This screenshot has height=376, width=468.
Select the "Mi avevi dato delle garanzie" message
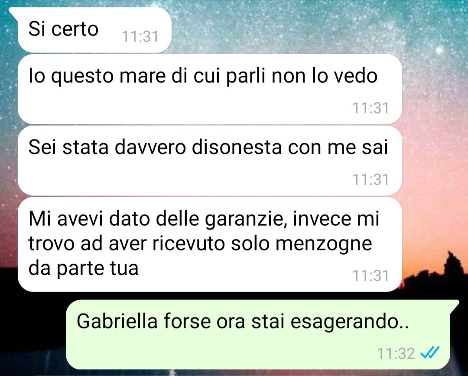[x=210, y=244]
